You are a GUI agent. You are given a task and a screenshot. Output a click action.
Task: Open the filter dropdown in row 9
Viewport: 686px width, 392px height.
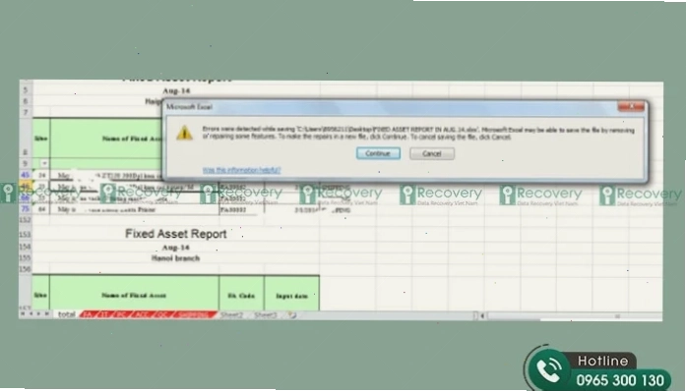pos(44,163)
